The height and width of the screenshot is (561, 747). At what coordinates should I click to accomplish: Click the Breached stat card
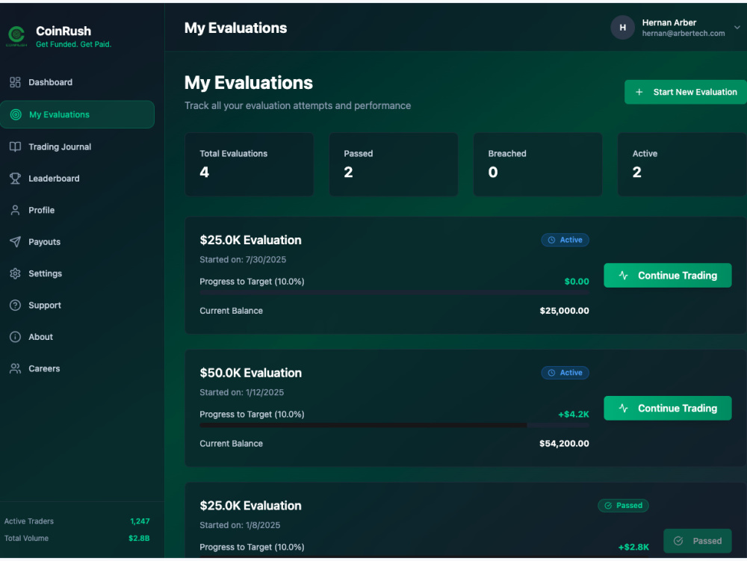538,164
